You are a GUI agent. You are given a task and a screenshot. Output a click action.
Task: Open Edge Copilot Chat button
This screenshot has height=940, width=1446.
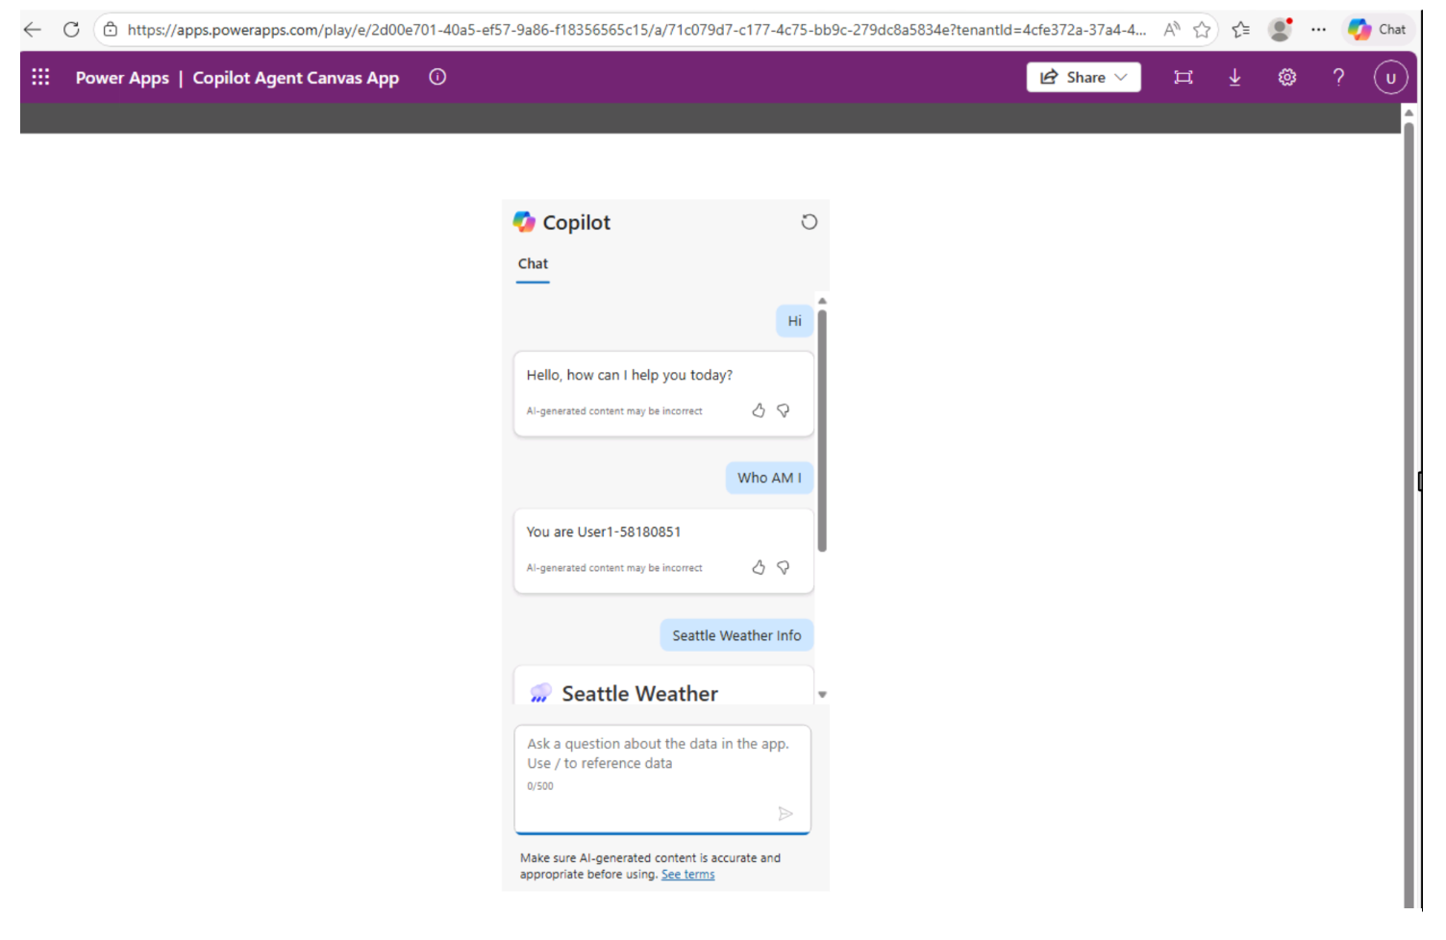(x=1377, y=29)
